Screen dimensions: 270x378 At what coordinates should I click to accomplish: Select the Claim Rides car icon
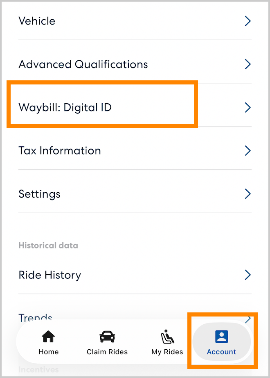tap(107, 335)
